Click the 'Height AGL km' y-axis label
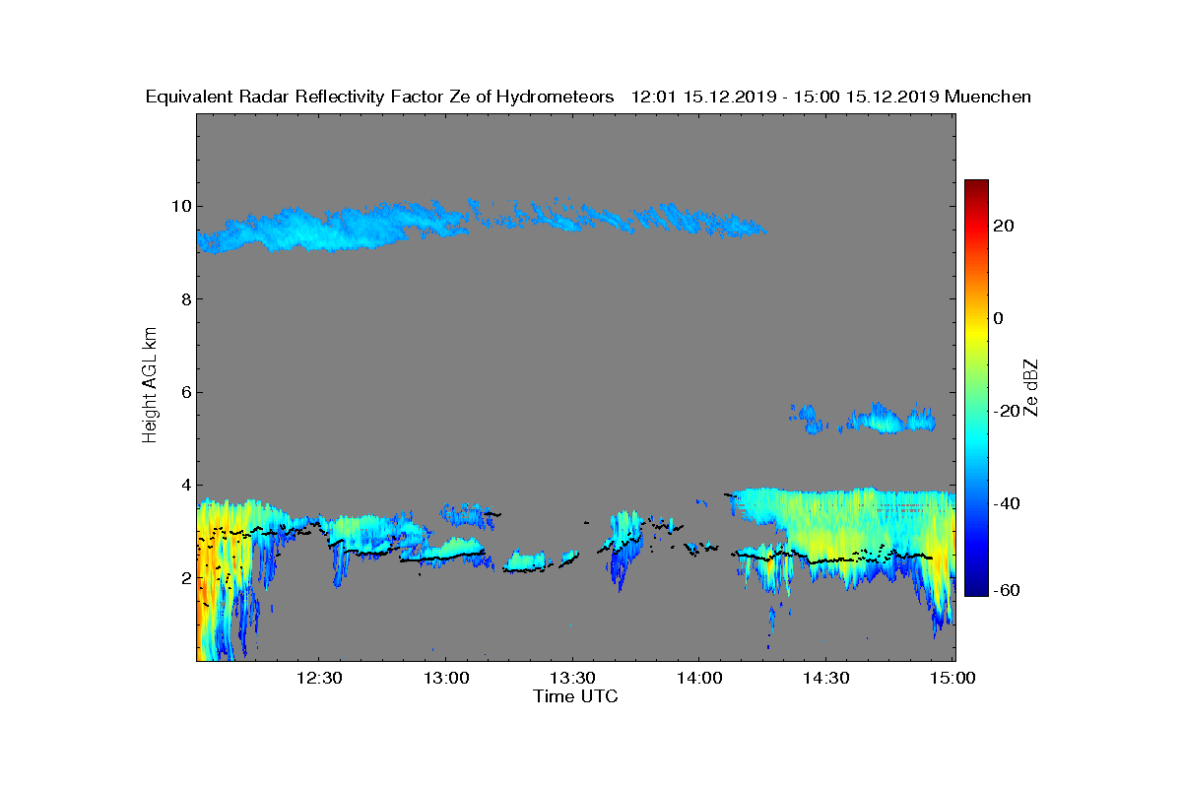The height and width of the screenshot is (788, 1182). pyautogui.click(x=150, y=387)
